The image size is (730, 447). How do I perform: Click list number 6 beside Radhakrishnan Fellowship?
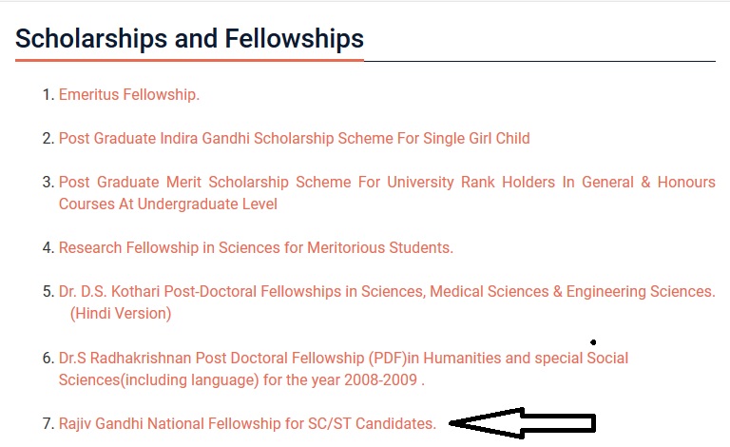[48, 359]
